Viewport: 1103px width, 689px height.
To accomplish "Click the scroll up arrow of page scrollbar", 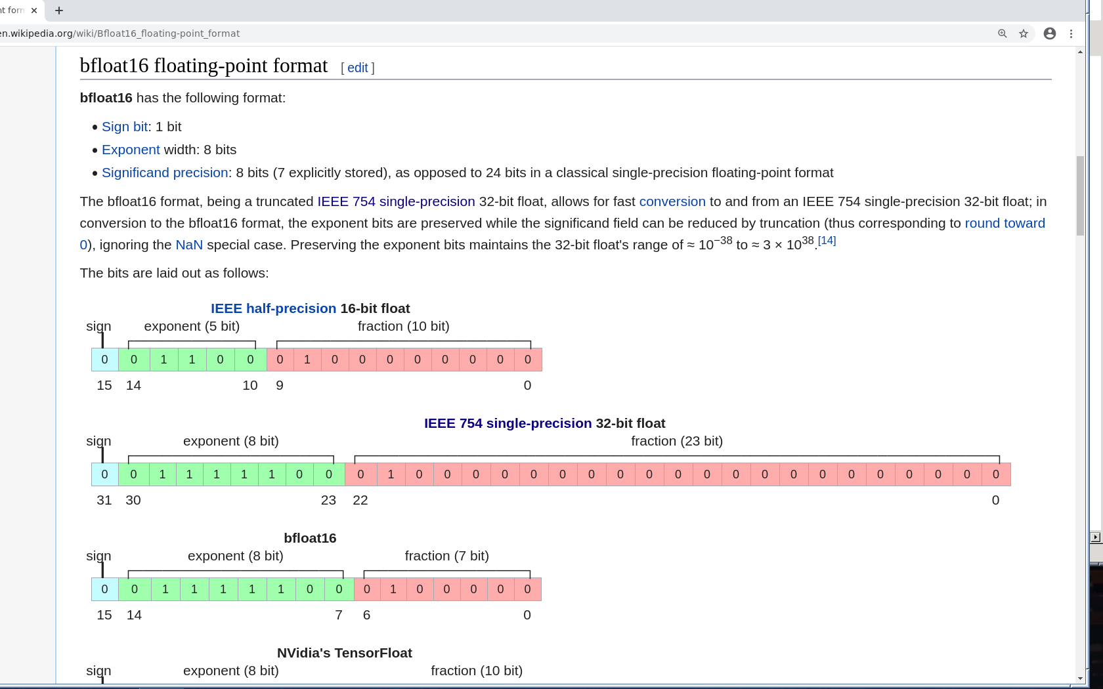I will 1080,52.
